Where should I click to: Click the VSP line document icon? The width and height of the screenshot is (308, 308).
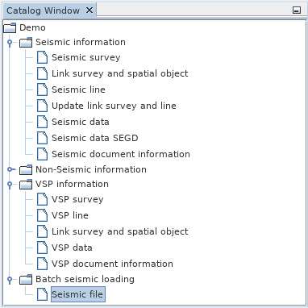tap(42, 215)
